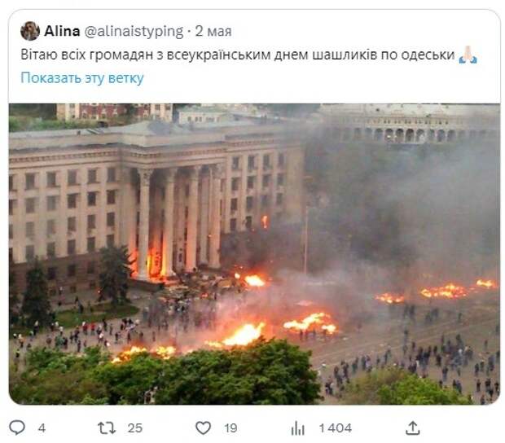Click the like count number 19
505x443 pixels.
(231, 428)
